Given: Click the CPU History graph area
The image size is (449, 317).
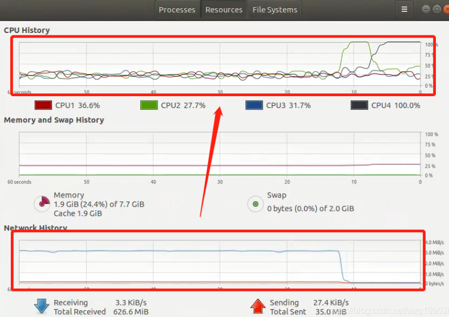Looking at the screenshot, I should [x=220, y=64].
